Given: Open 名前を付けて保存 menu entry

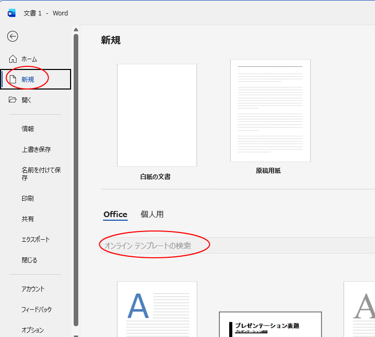Looking at the screenshot, I should pos(41,173).
